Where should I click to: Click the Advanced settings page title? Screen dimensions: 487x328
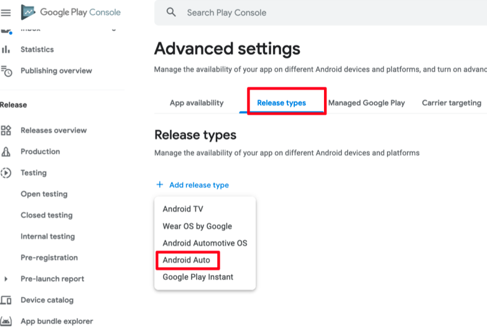(228, 49)
